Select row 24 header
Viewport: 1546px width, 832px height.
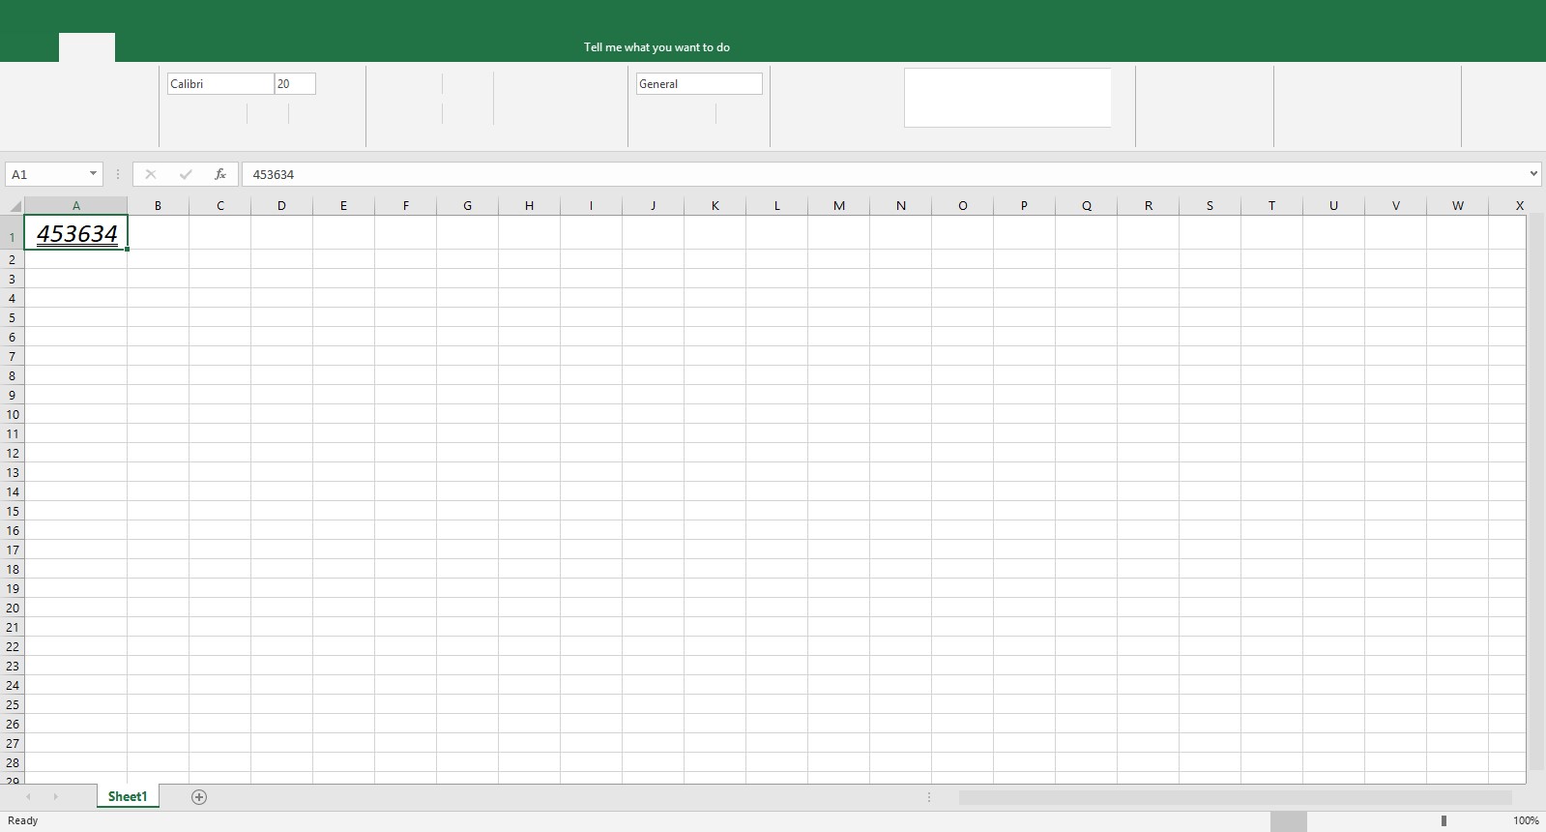[12, 685]
